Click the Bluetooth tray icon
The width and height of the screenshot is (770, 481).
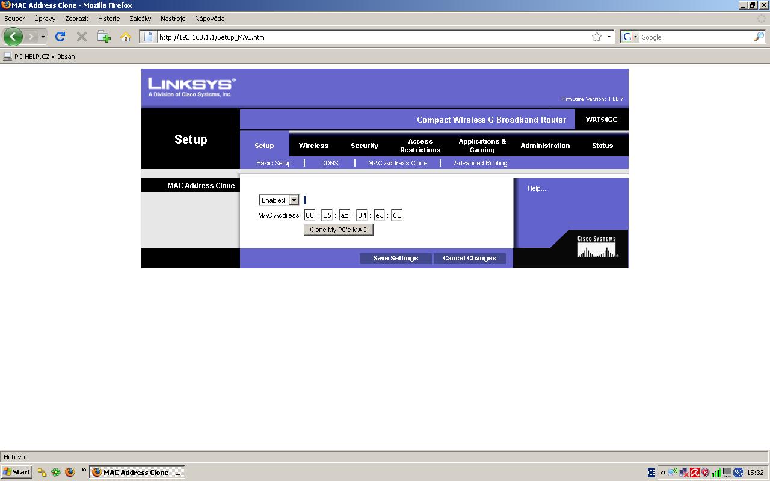(x=738, y=473)
